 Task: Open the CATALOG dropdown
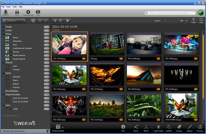tap(14, 21)
